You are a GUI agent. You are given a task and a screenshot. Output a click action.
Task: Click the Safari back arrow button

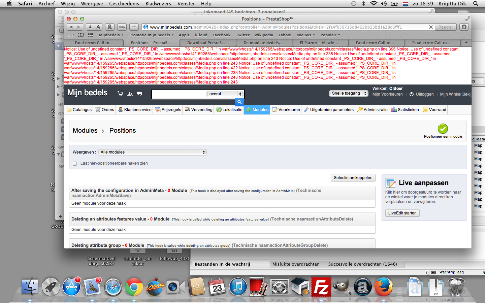pos(71,27)
